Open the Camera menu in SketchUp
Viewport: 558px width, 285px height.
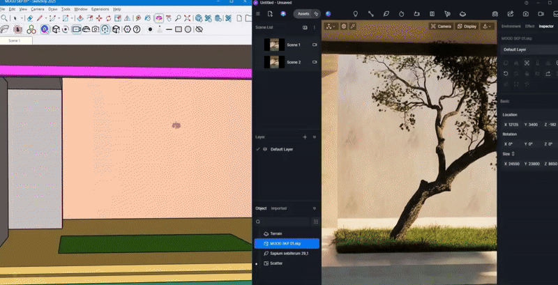(38, 9)
